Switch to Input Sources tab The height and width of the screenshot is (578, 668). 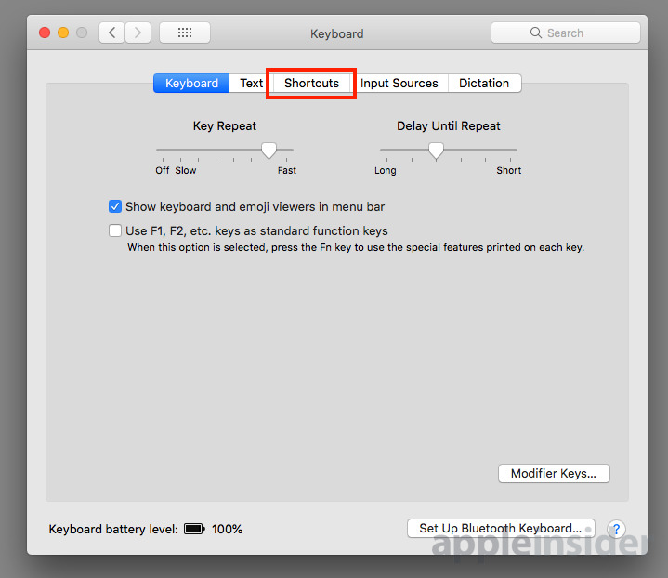(x=399, y=83)
